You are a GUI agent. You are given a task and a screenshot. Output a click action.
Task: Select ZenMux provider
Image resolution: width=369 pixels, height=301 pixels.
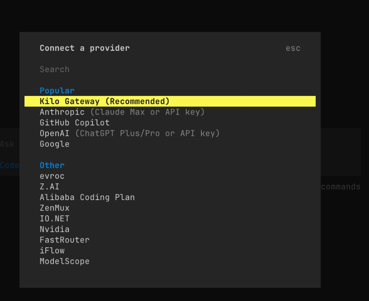(170, 208)
